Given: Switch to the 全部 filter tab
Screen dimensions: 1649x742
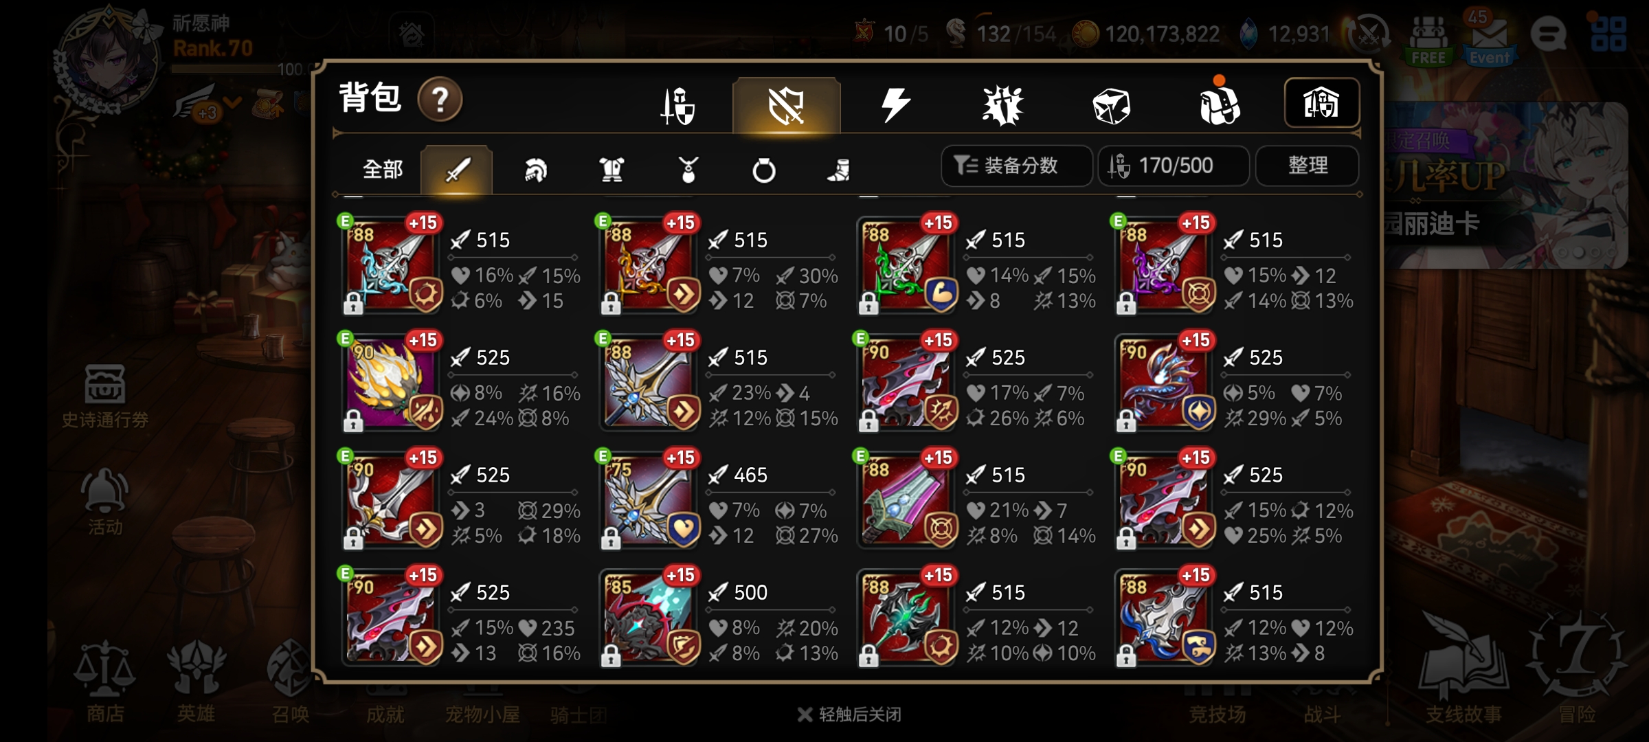Looking at the screenshot, I should pyautogui.click(x=383, y=169).
